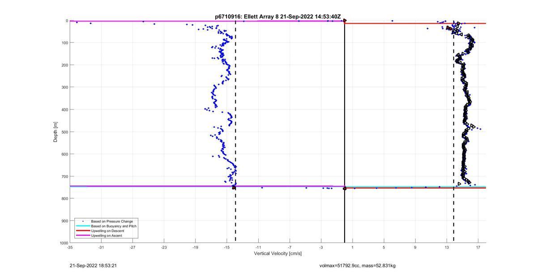This screenshot has width=537, height=273.
Task: Click the y-axis tick label '300'
Action: (x=65, y=87)
